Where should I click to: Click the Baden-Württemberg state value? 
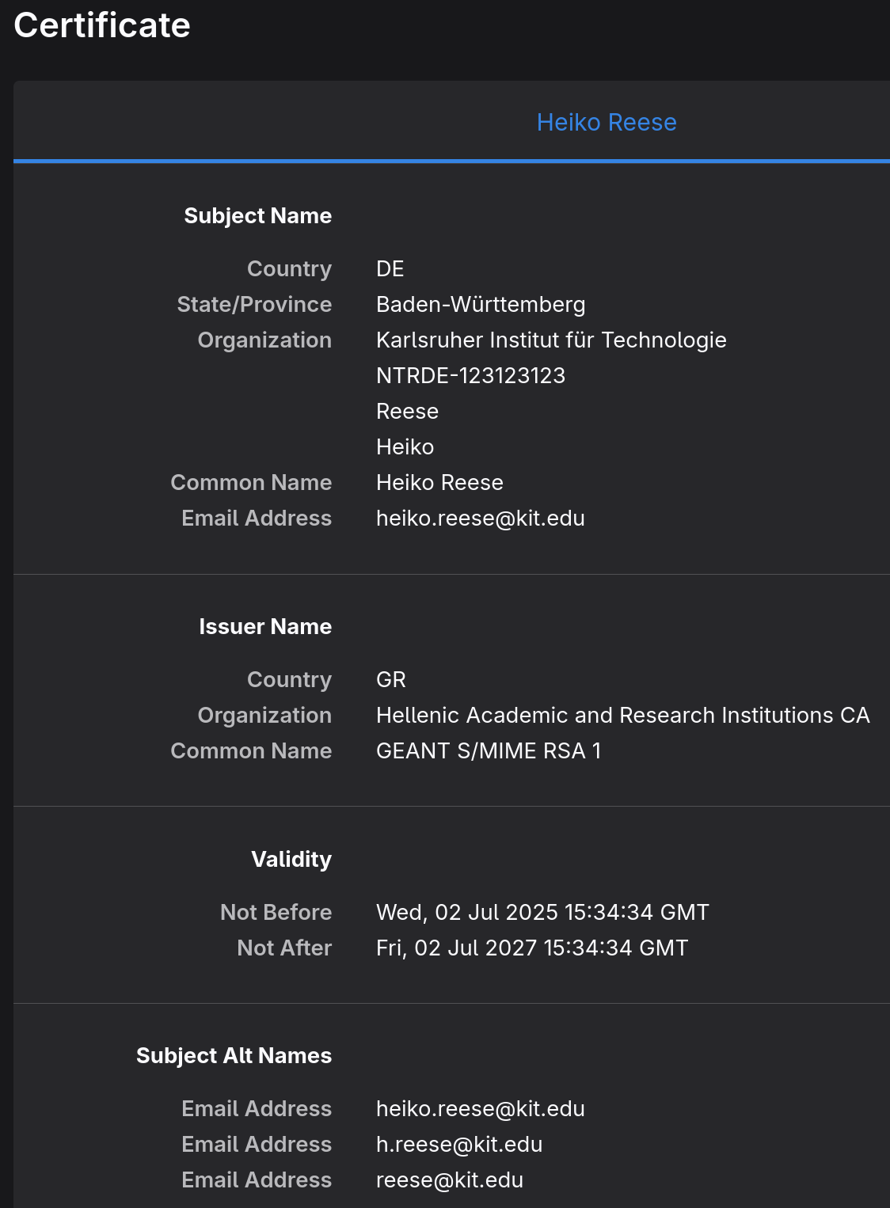481,304
